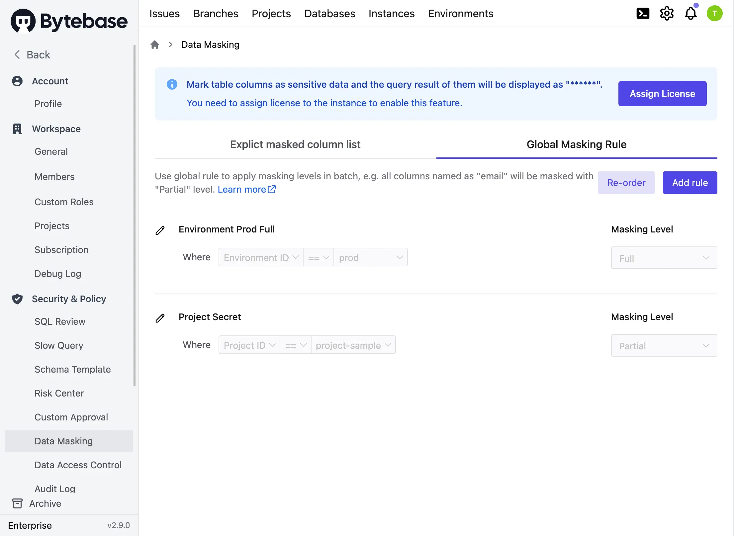Open the user avatar menu
The image size is (734, 536).
pyautogui.click(x=714, y=14)
